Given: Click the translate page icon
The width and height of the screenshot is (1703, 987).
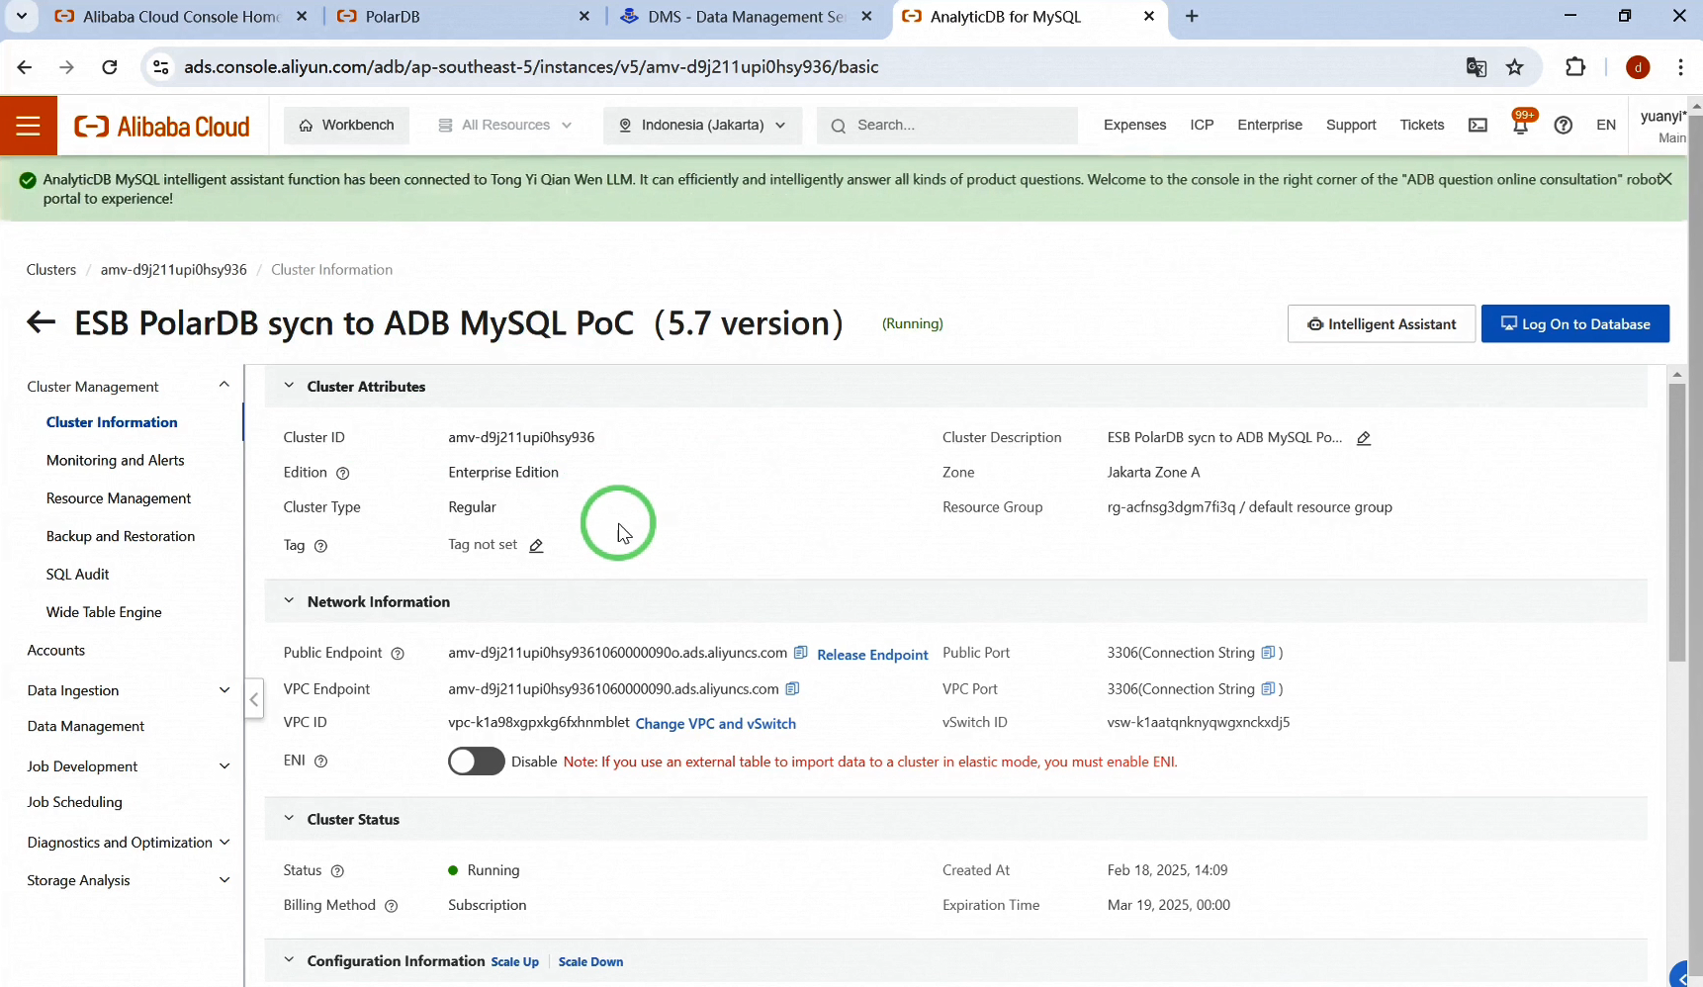Looking at the screenshot, I should pos(1477,67).
